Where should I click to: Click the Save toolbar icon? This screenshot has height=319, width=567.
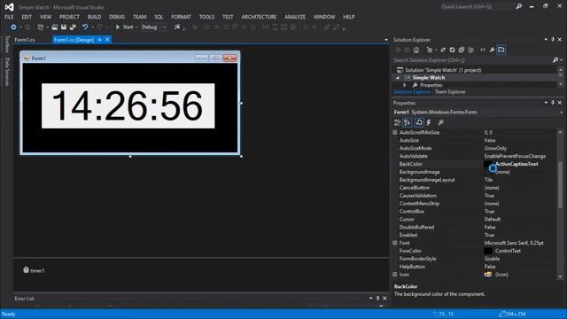pyautogui.click(x=64, y=27)
